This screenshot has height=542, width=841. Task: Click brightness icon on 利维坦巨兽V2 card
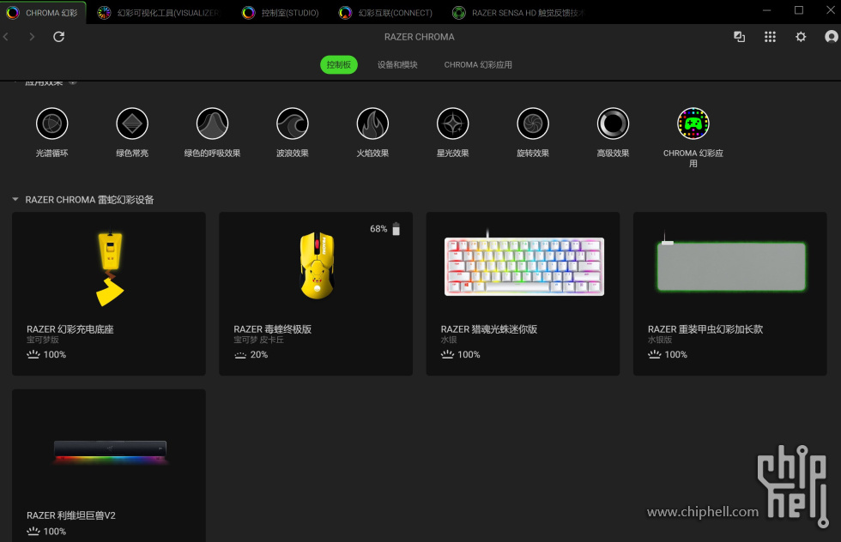coord(33,531)
